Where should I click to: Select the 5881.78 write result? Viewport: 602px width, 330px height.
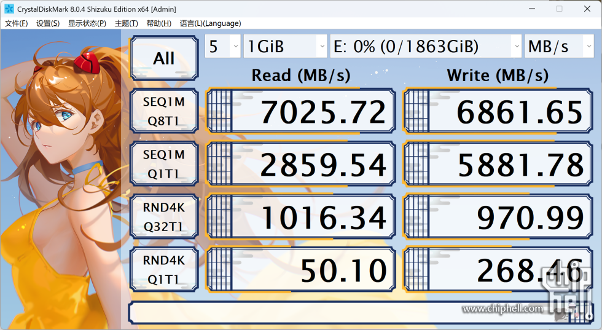click(x=498, y=163)
